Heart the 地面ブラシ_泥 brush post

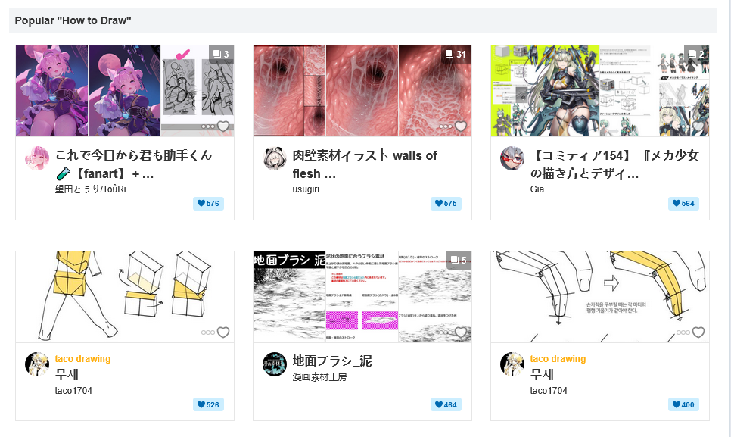[461, 332]
